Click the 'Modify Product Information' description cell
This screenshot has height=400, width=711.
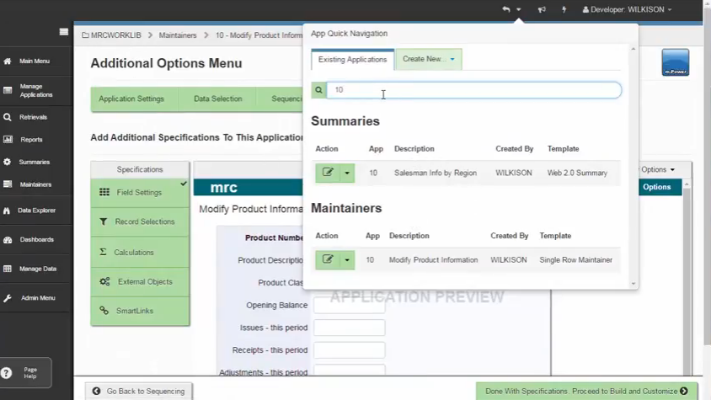point(433,260)
